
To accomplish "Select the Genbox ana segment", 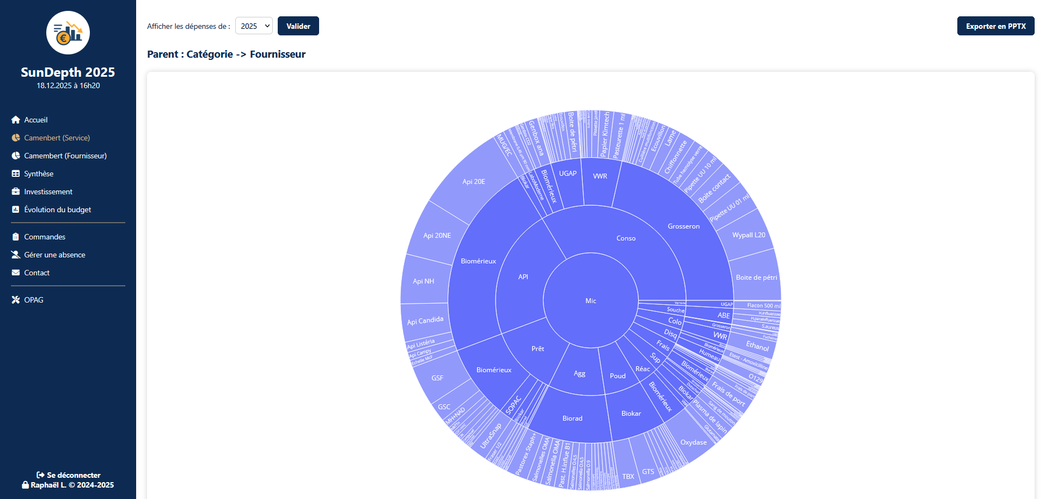I will (x=536, y=138).
